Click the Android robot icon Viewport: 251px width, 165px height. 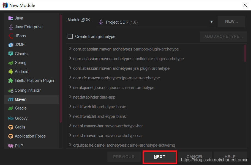(11, 72)
